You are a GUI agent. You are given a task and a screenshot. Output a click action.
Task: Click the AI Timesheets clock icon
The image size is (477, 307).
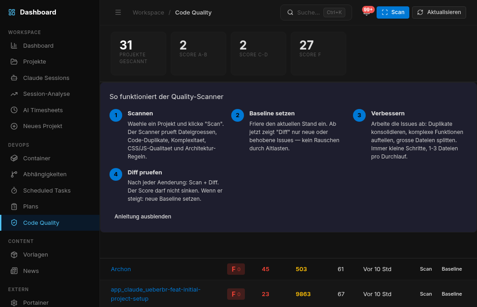[x=14, y=110]
